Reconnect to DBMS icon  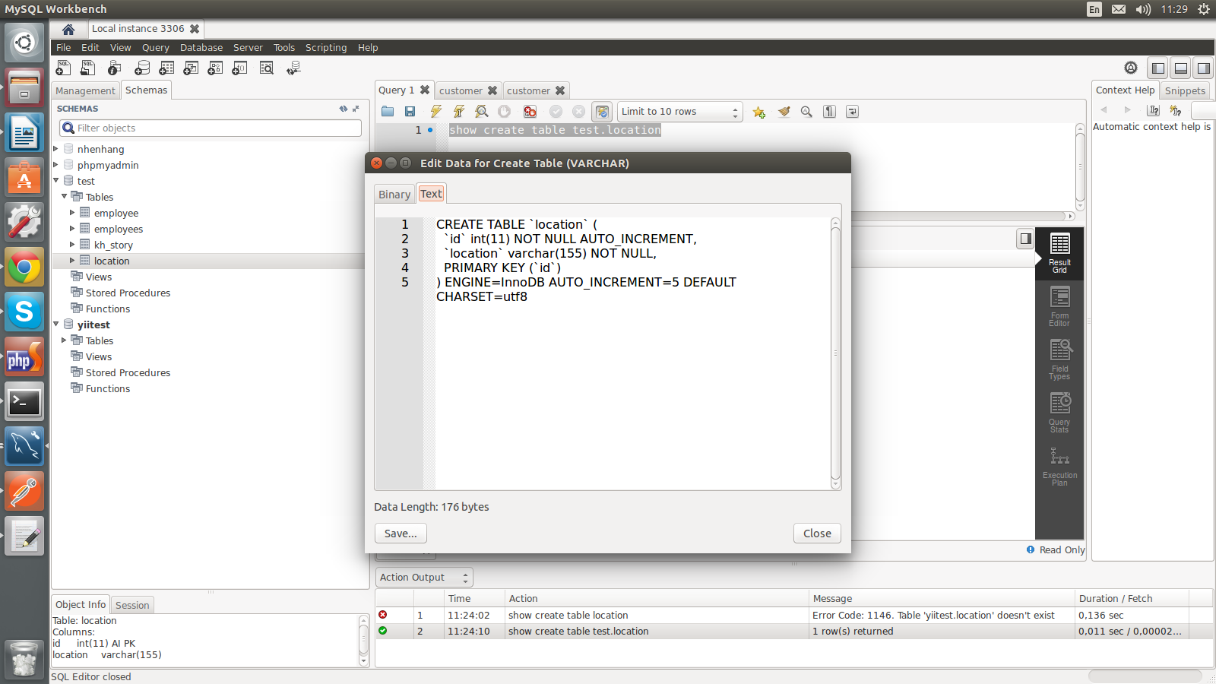coord(293,68)
